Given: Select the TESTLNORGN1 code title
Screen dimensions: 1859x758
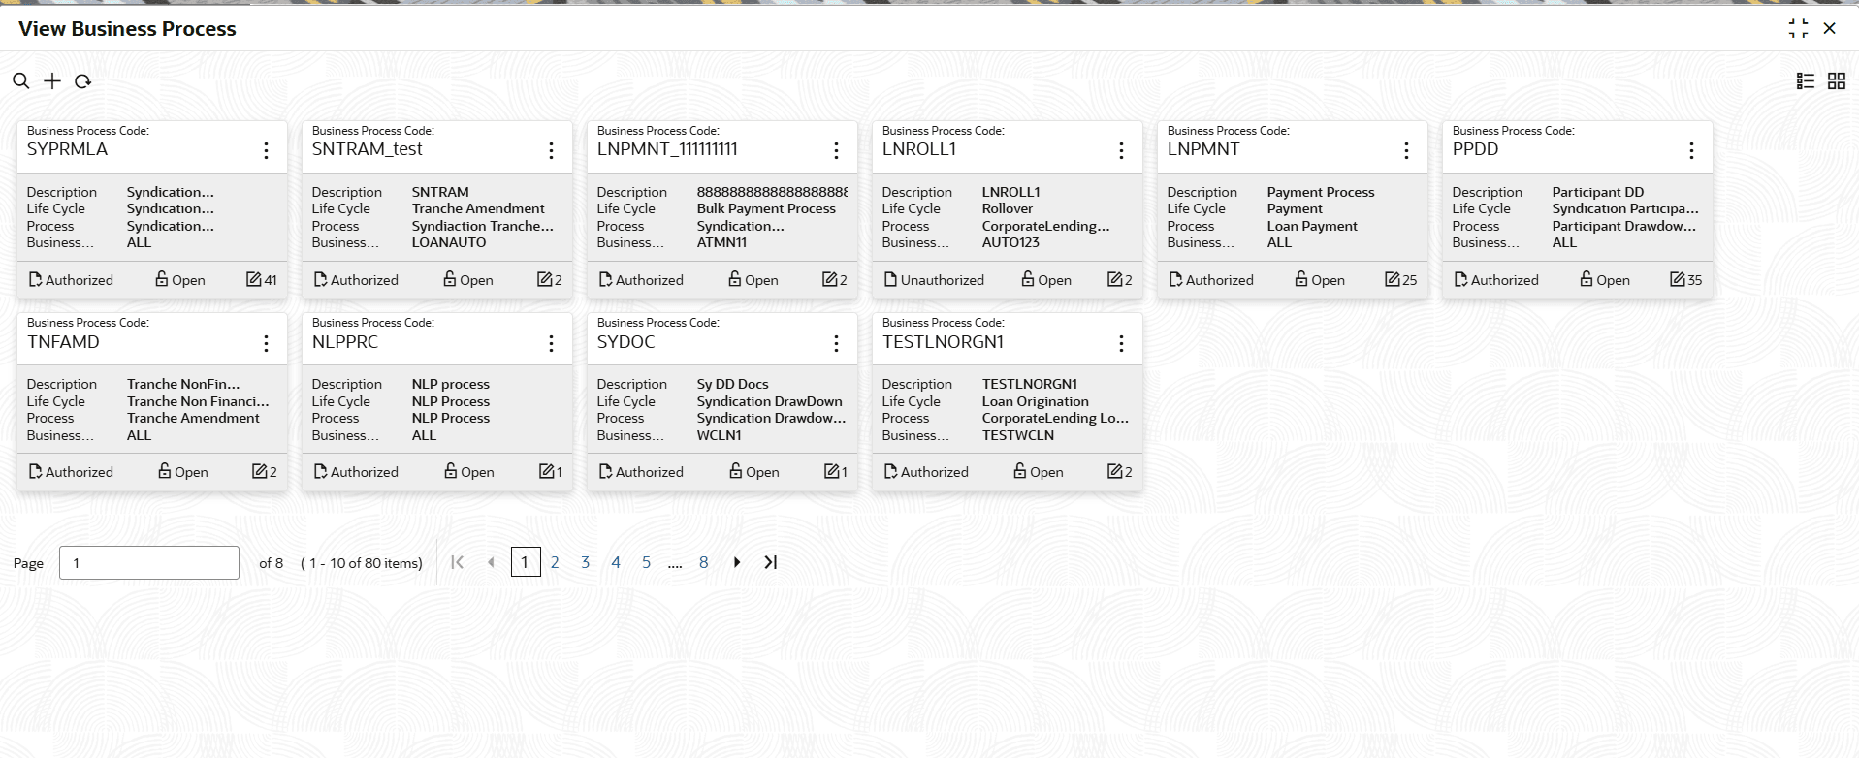Looking at the screenshot, I should point(943,342).
